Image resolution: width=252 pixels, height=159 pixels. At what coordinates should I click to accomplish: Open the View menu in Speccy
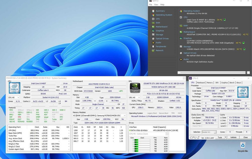point(156,5)
